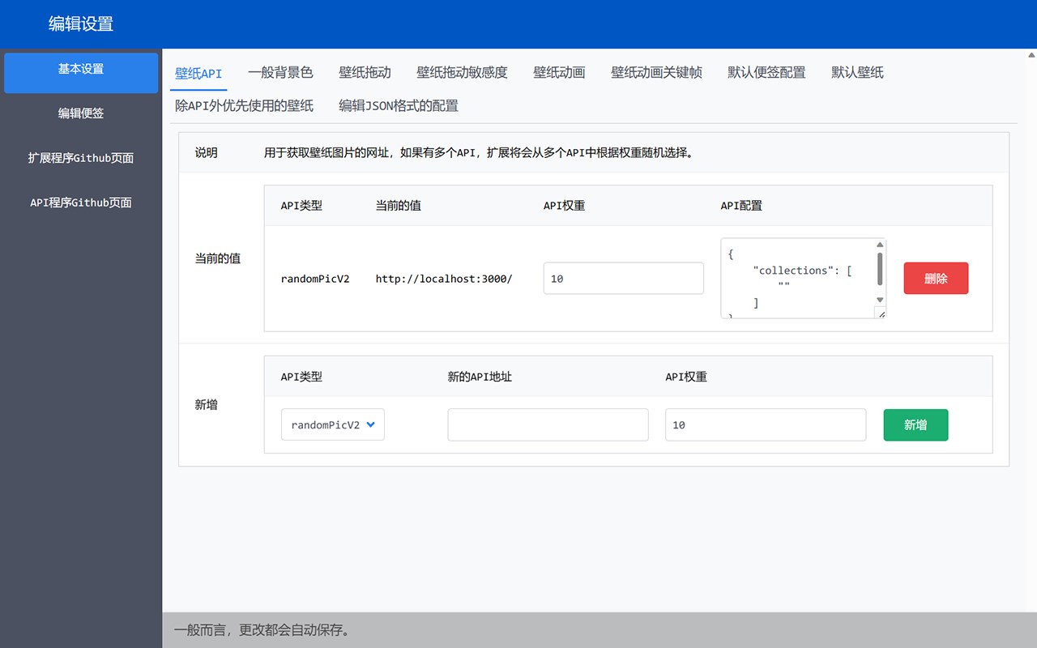
Task: Open 编辑便签 in the sidebar
Action: [x=81, y=114]
